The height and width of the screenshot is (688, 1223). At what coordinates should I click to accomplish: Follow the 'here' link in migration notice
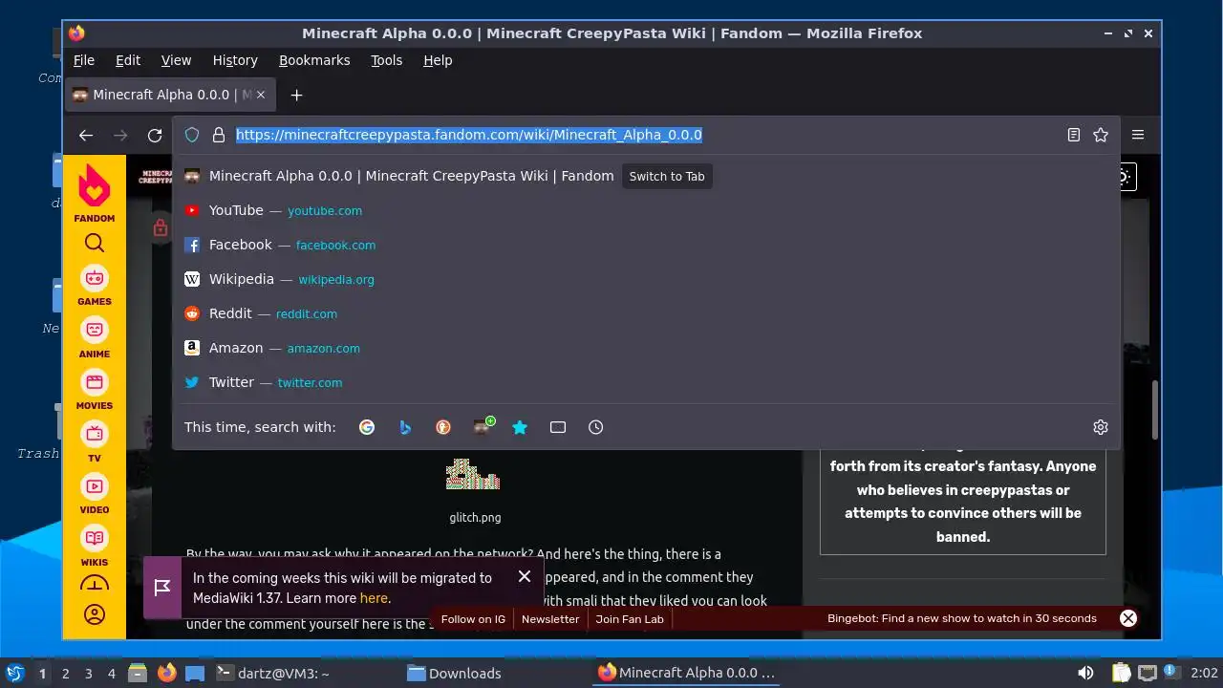click(x=374, y=598)
